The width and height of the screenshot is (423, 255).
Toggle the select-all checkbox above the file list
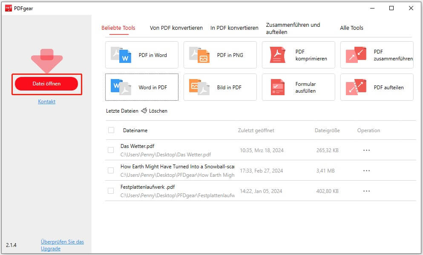click(111, 130)
